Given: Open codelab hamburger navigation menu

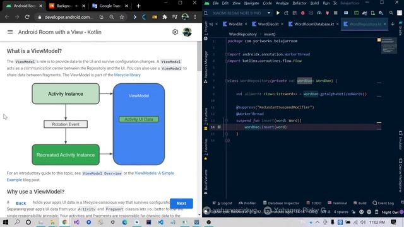Looking at the screenshot, I should pos(10,32).
